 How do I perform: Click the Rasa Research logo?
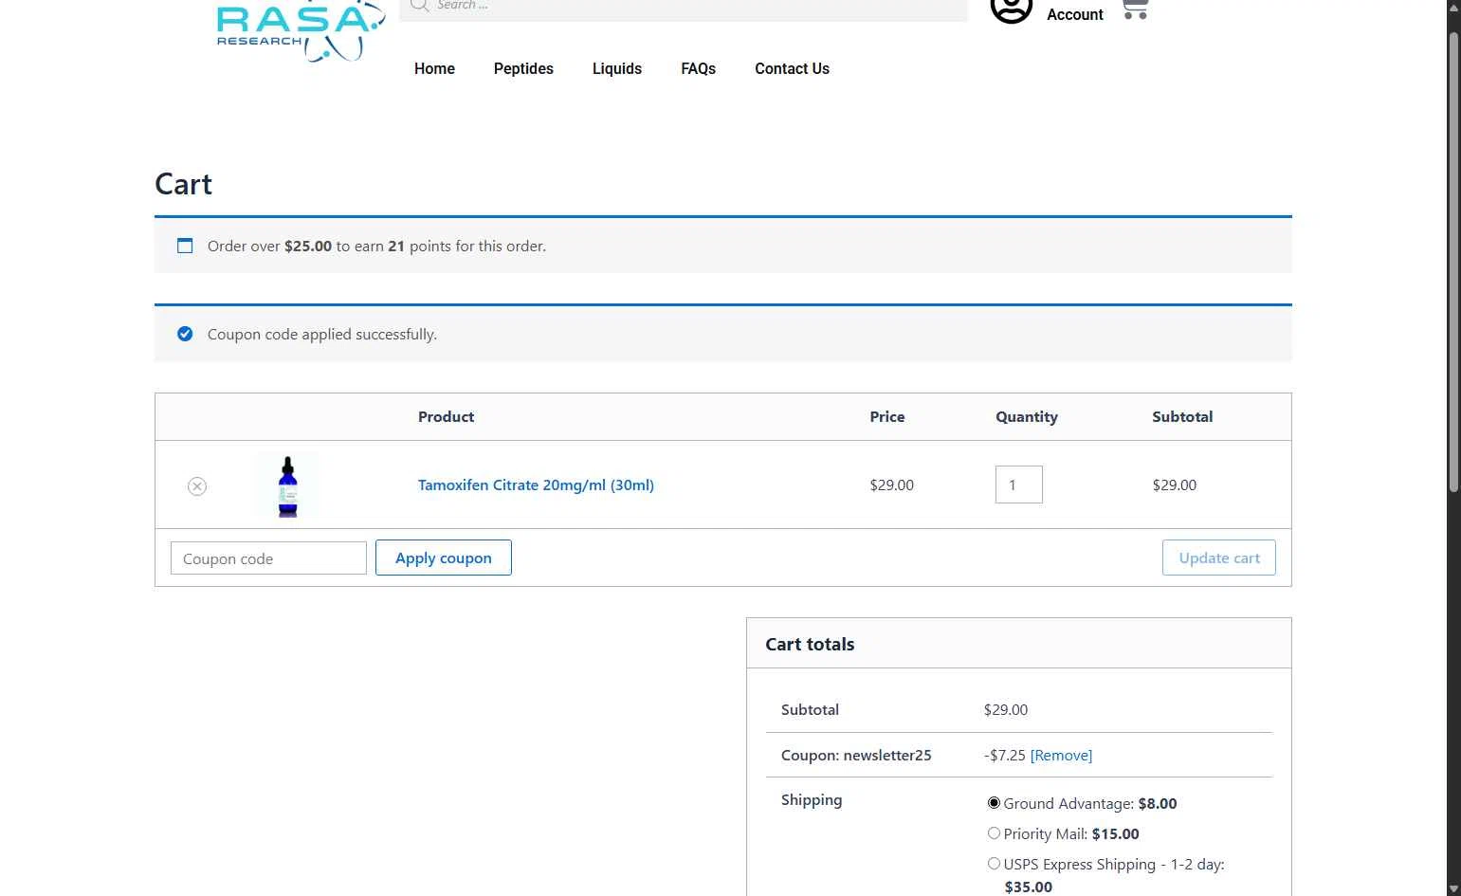coord(301,30)
